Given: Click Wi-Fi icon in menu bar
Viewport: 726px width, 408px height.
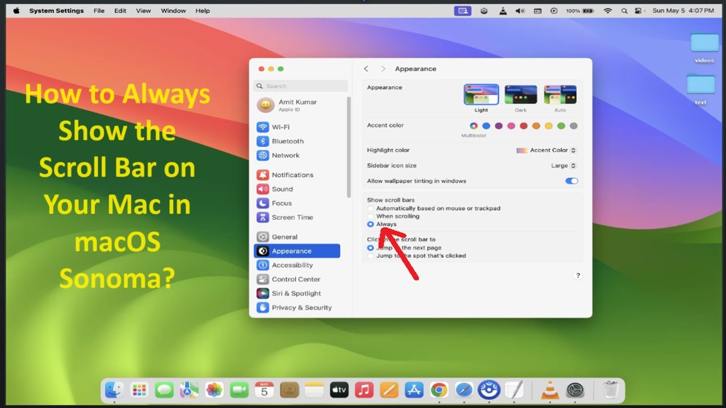Looking at the screenshot, I should pyautogui.click(x=608, y=11).
